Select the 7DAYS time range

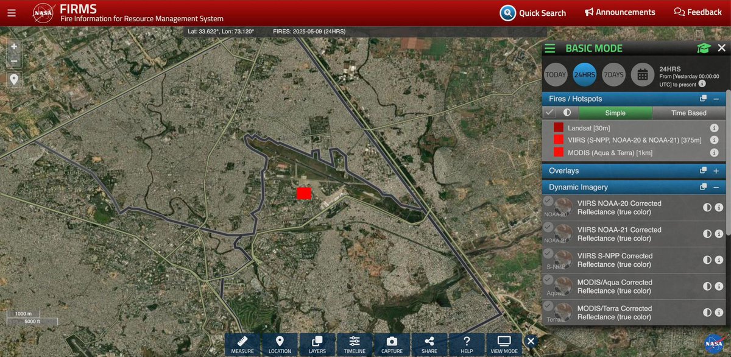click(613, 75)
